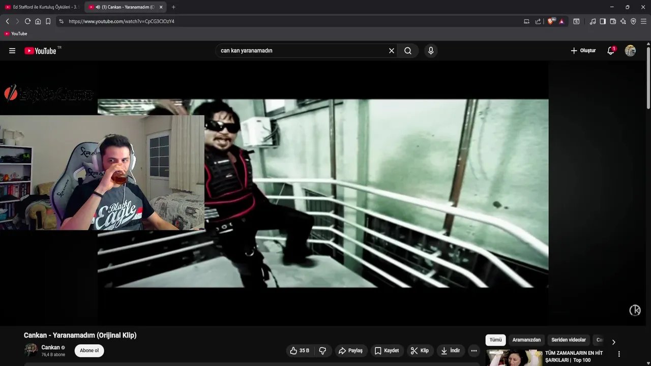Open site settings icon in address bar
The width and height of the screenshot is (651, 366).
(61, 21)
